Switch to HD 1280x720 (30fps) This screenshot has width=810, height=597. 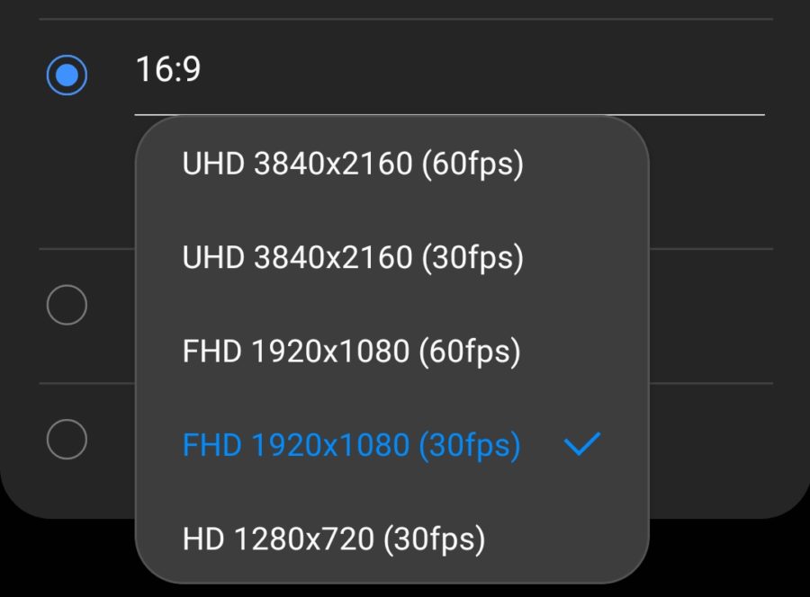click(x=333, y=539)
